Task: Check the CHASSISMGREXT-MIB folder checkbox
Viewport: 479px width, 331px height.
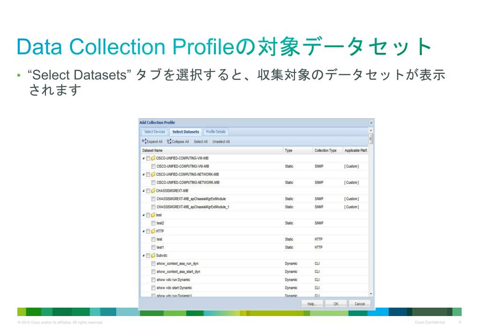Action: (148, 191)
